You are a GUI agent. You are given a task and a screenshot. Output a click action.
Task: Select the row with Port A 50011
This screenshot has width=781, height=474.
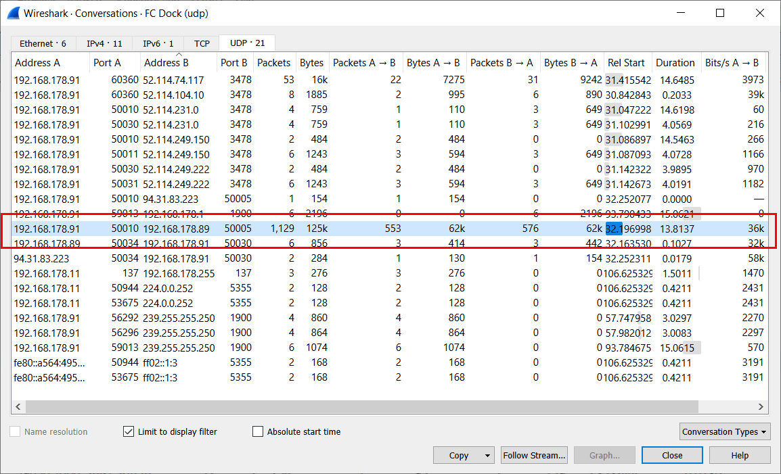pos(390,154)
